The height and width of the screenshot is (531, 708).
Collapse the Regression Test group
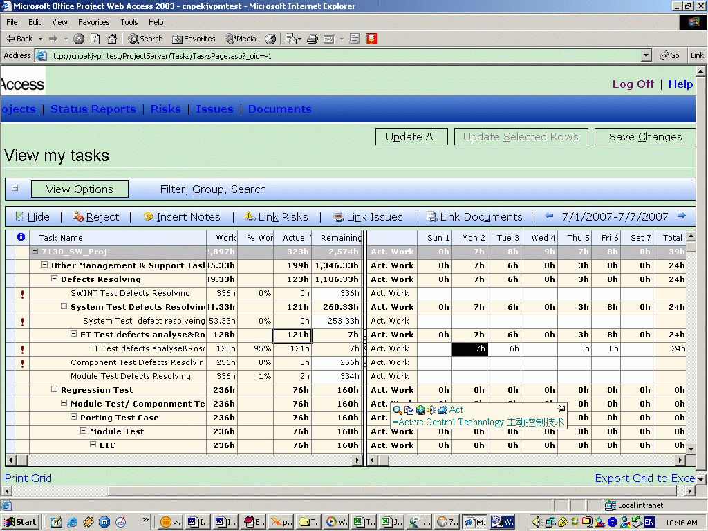54,389
